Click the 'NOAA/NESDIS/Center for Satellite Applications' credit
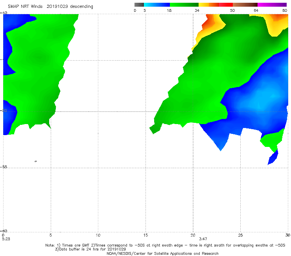The height and width of the screenshot is (256, 291). [x=162, y=254]
